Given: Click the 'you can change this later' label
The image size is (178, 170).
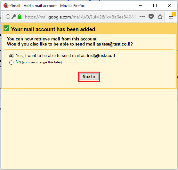Looking at the screenshot, I should point(42,62).
